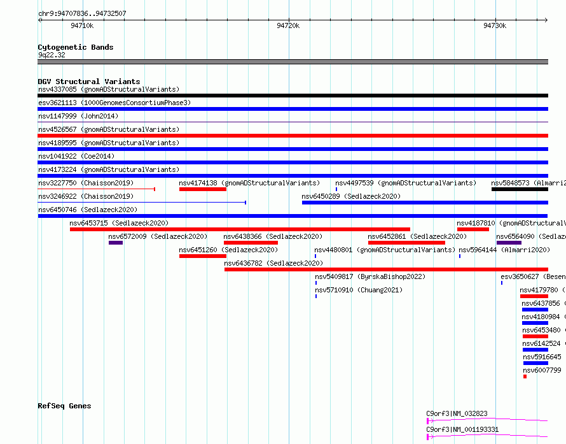Screen dimensions: 566x444
Task: Open nsv4526567 gnomAD variant label
Action: pyautogui.click(x=109, y=129)
